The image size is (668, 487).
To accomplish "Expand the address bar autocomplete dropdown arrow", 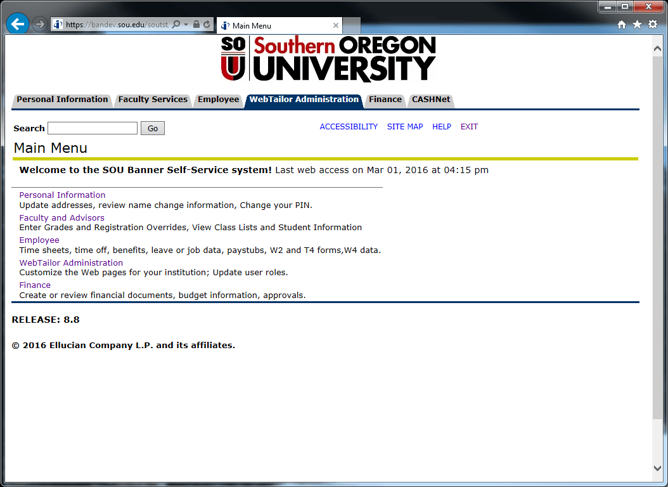I will 186,25.
